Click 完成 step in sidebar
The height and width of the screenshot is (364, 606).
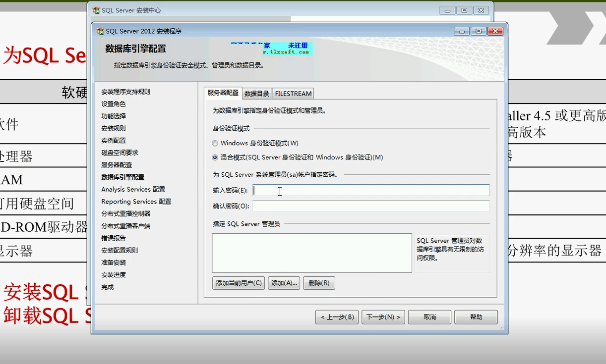click(108, 287)
